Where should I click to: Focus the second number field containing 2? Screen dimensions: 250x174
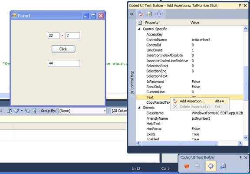click(73, 36)
